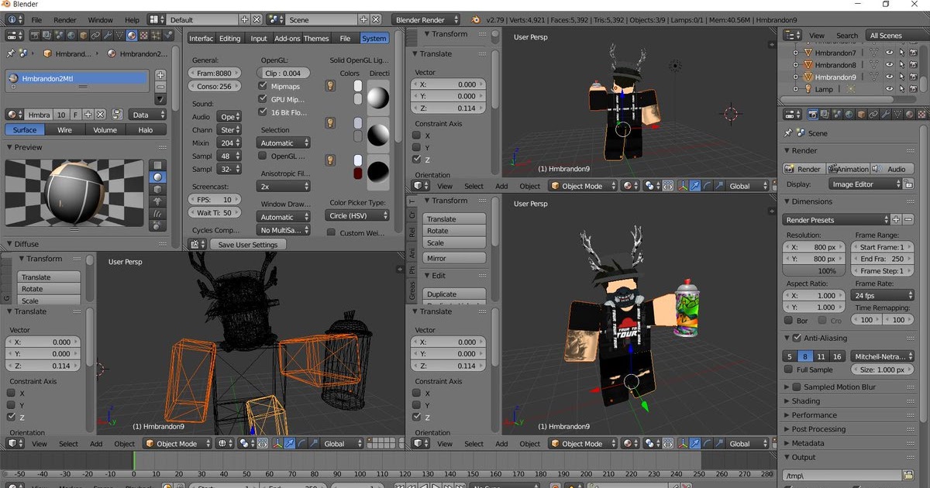
Task: Open 24 fps frame rate dropdown
Action: tap(883, 295)
